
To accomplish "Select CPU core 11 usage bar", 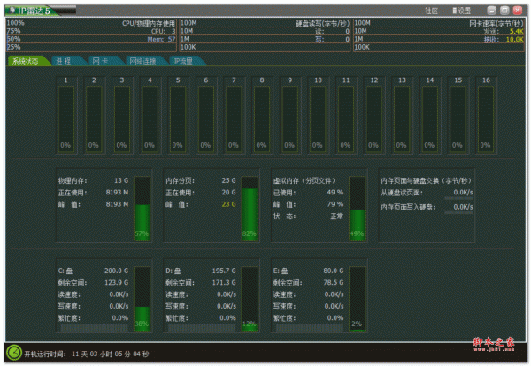I will 346,118.
